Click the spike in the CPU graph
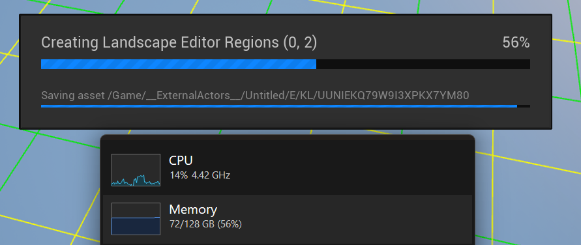Viewport: 581px width, 245px height. [140, 178]
